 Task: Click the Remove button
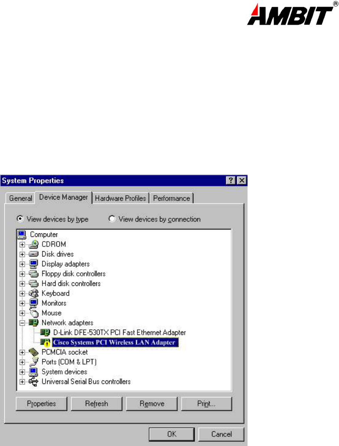tap(152, 403)
